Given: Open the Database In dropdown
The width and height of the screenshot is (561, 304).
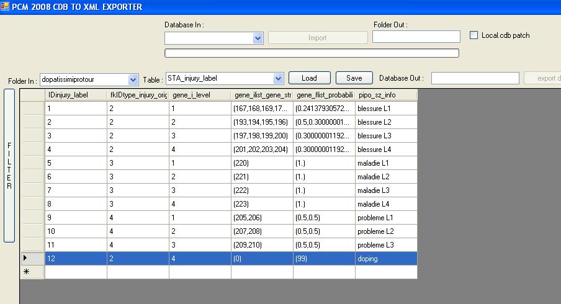Looking at the screenshot, I should (258, 38).
